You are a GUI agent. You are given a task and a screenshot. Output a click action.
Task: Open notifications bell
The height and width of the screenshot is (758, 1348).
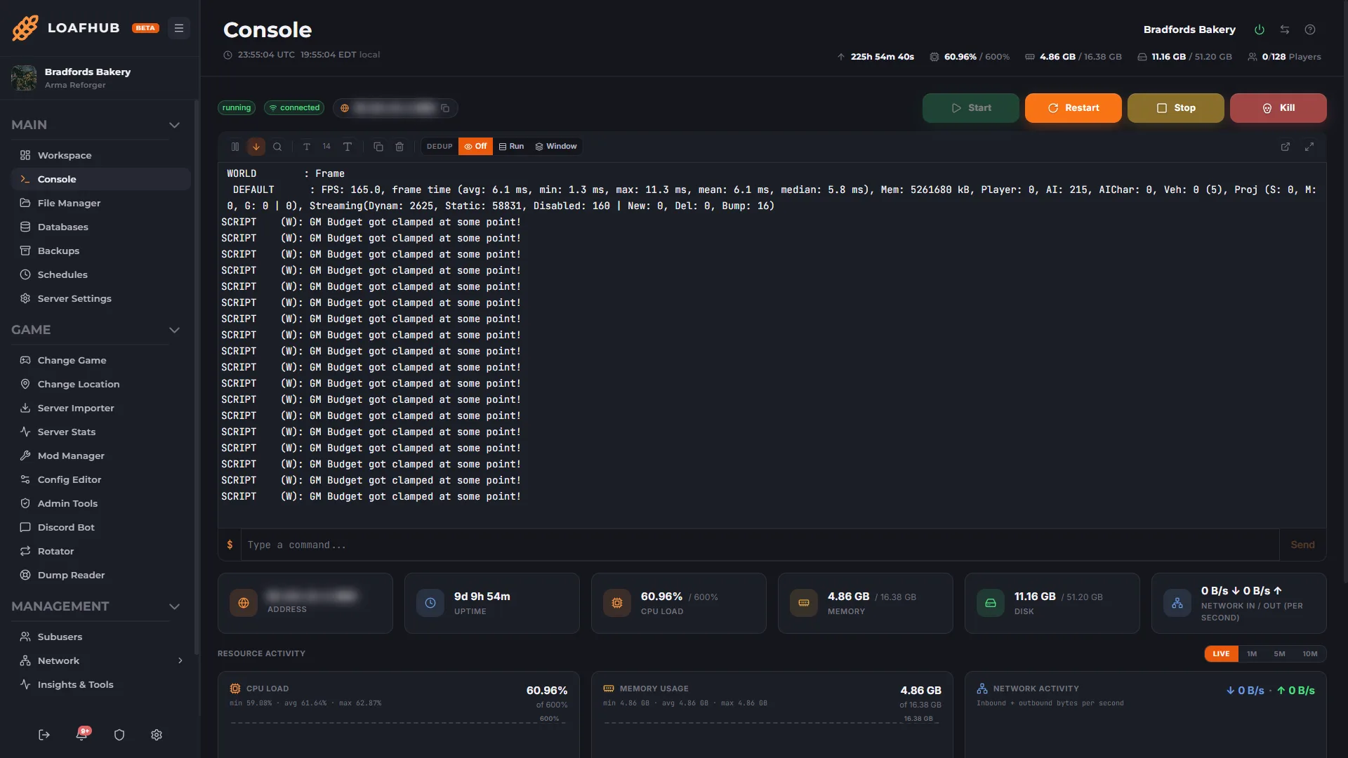point(81,735)
